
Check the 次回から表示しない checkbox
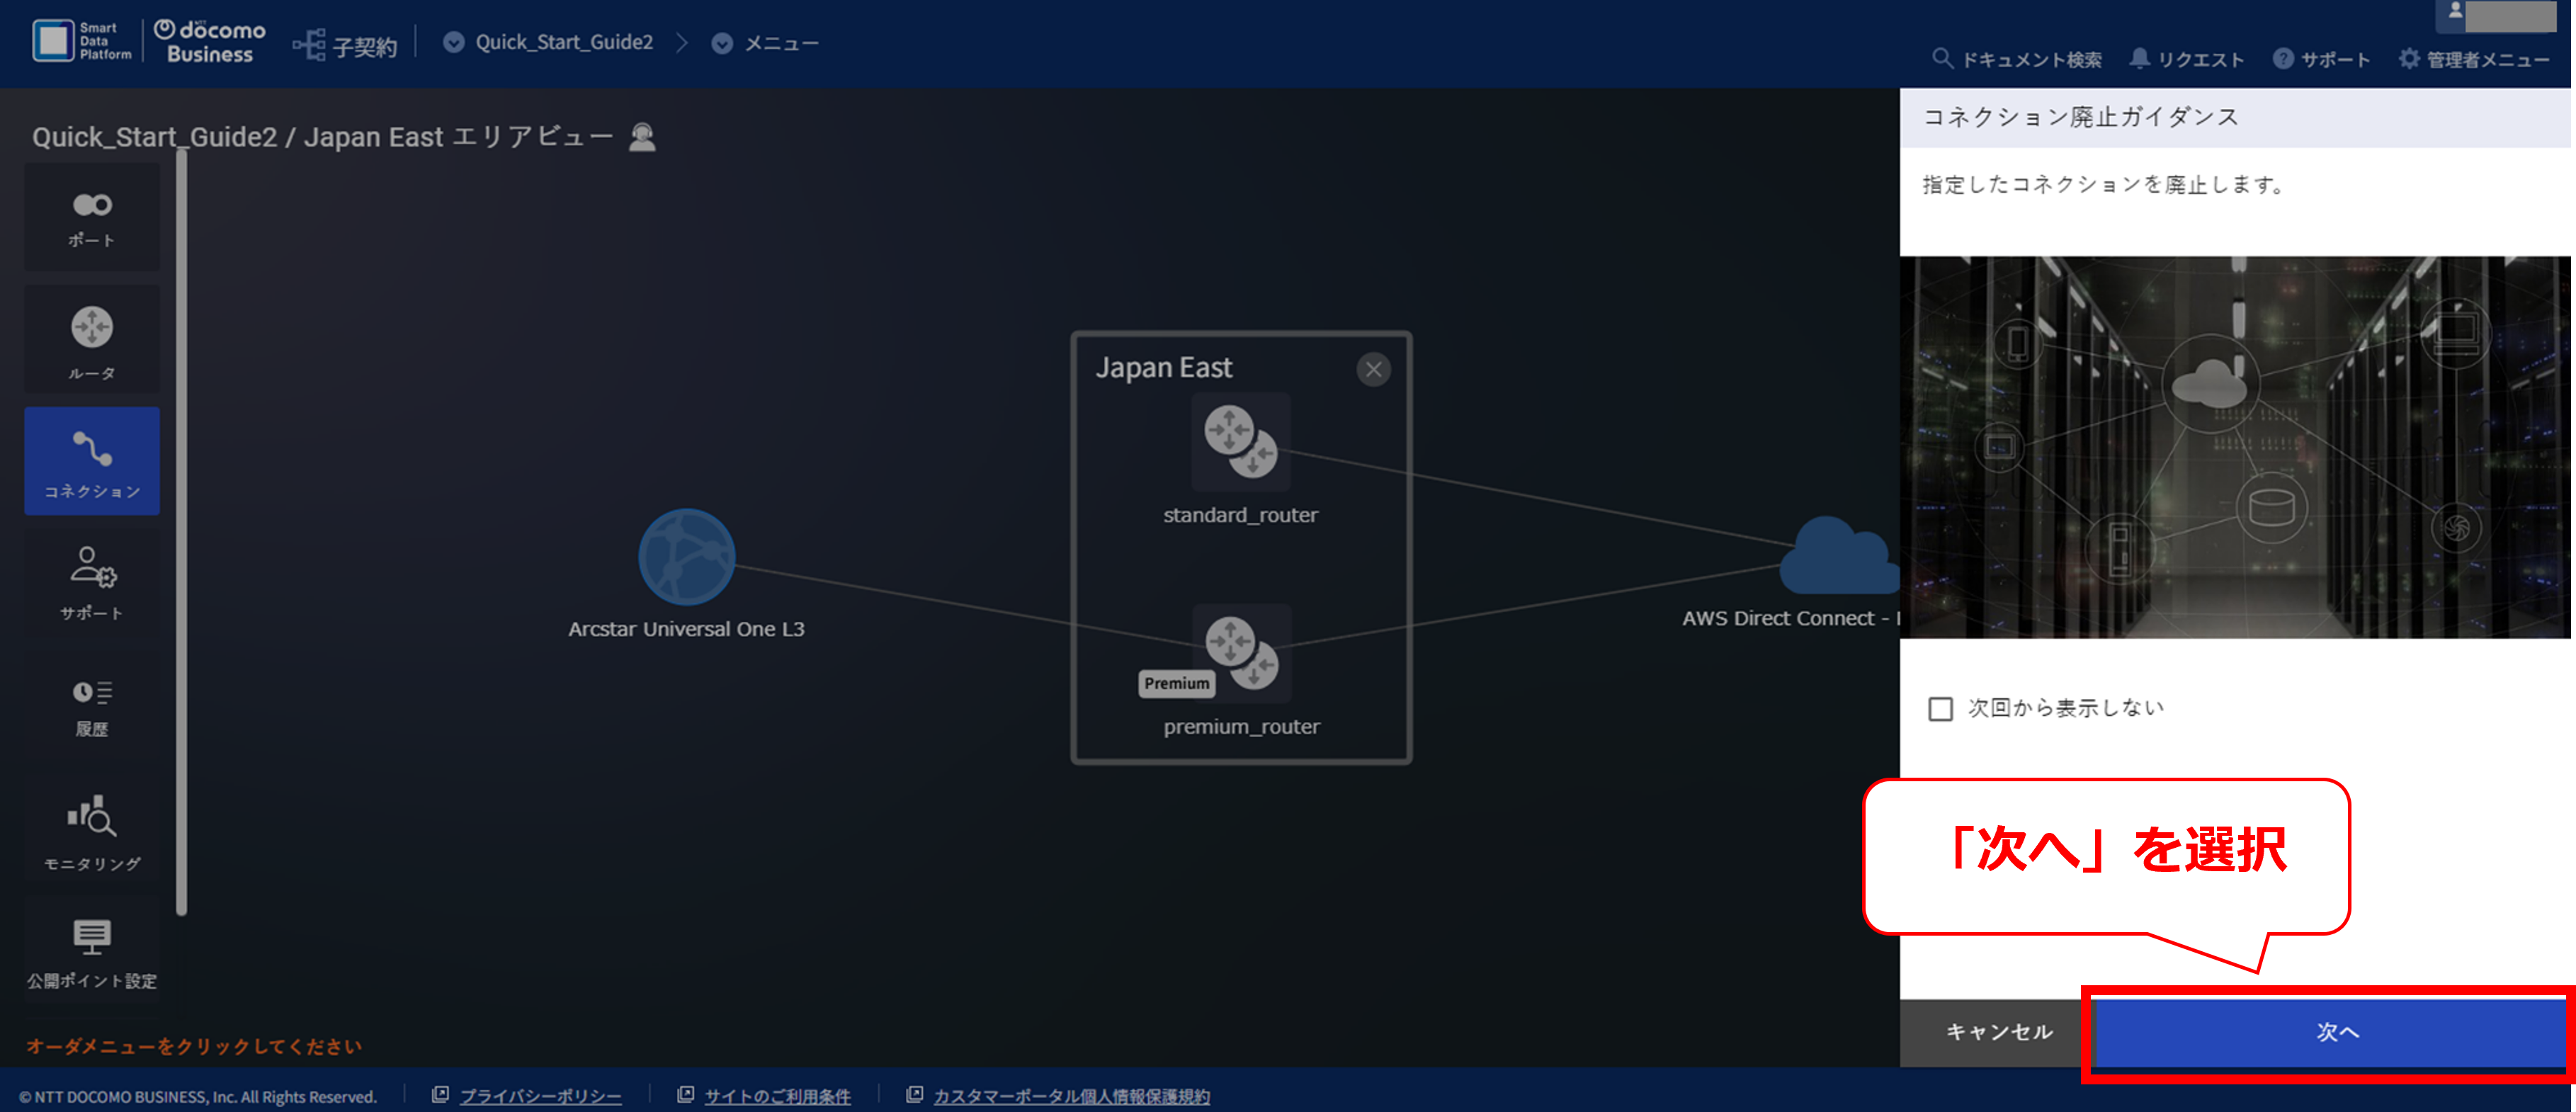pos(1940,708)
